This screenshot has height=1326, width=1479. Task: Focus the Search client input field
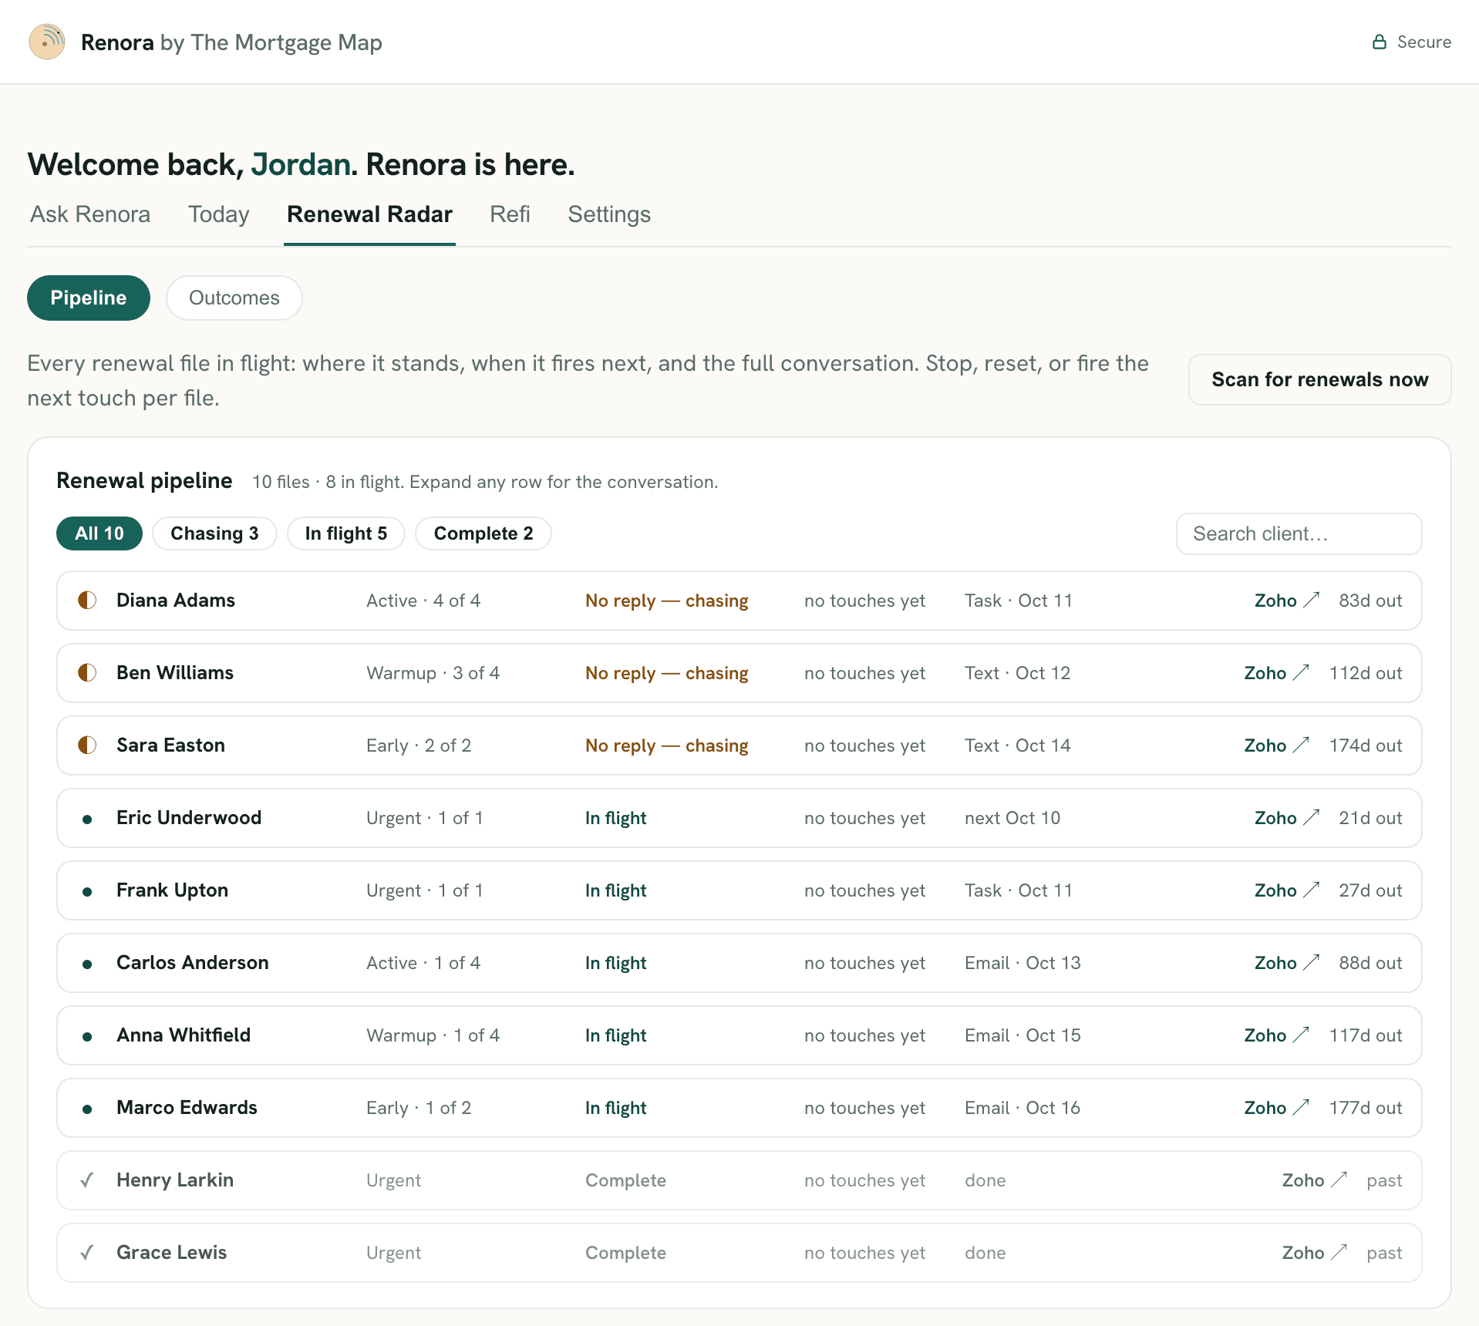click(1299, 533)
